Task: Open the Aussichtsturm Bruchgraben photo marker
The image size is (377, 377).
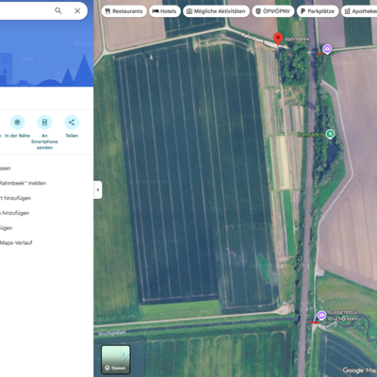Action: [x=321, y=315]
